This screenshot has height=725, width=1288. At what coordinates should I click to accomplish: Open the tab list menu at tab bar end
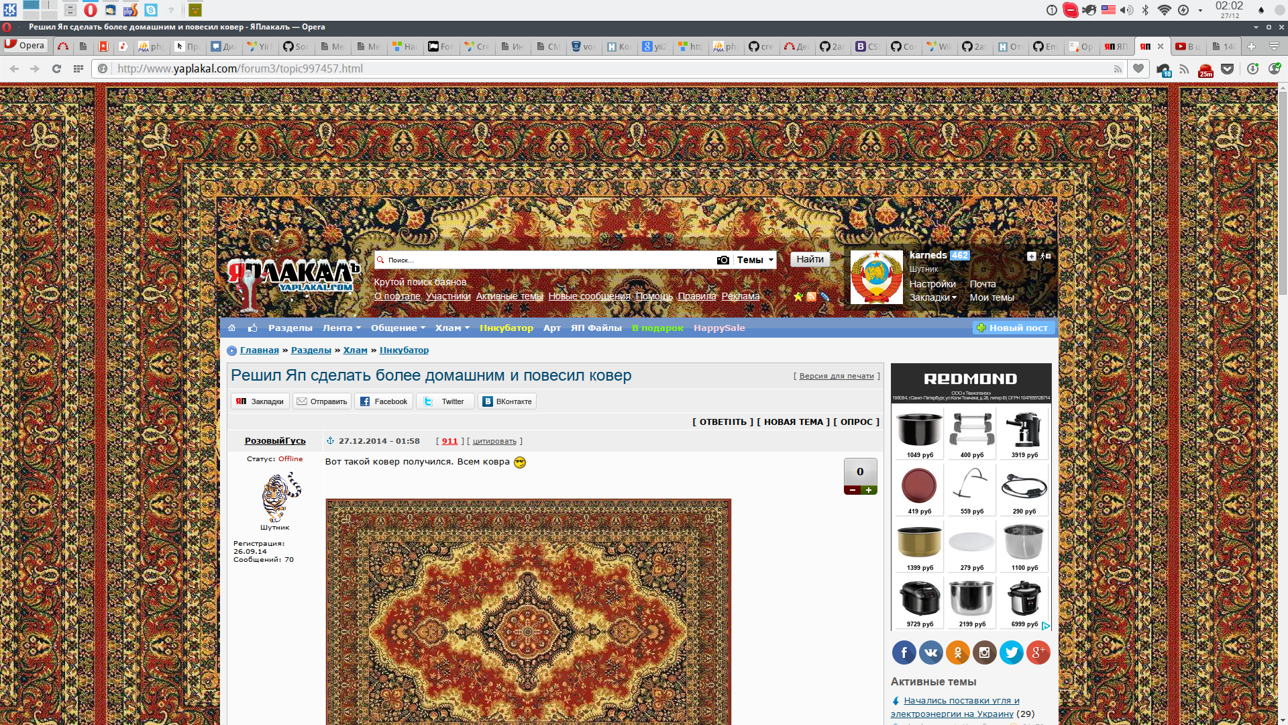(1274, 46)
